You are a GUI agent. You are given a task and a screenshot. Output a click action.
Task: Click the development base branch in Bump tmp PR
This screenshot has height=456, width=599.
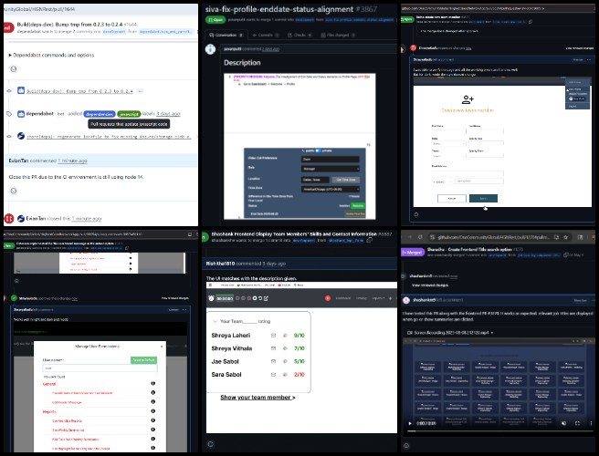[x=114, y=32]
